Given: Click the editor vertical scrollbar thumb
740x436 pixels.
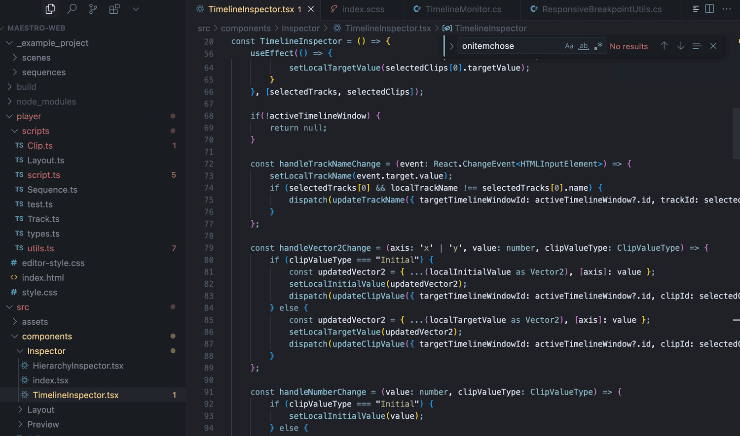Looking at the screenshot, I should pyautogui.click(x=736, y=133).
